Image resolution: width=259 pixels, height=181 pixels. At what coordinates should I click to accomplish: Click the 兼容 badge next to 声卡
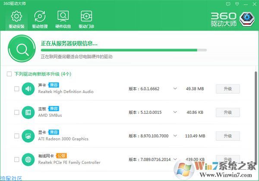click(54, 85)
